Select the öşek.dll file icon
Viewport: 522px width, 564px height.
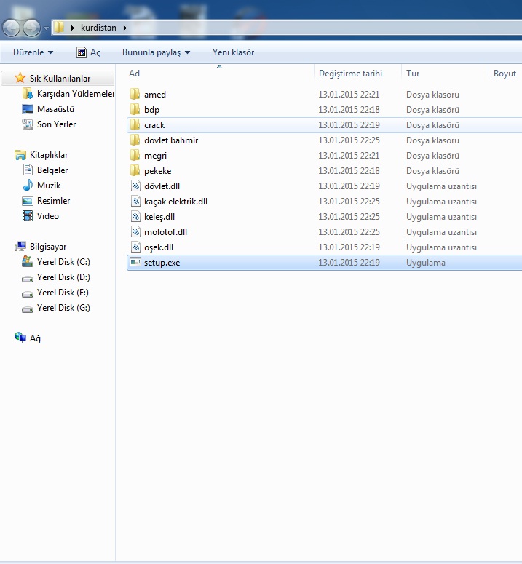[135, 247]
